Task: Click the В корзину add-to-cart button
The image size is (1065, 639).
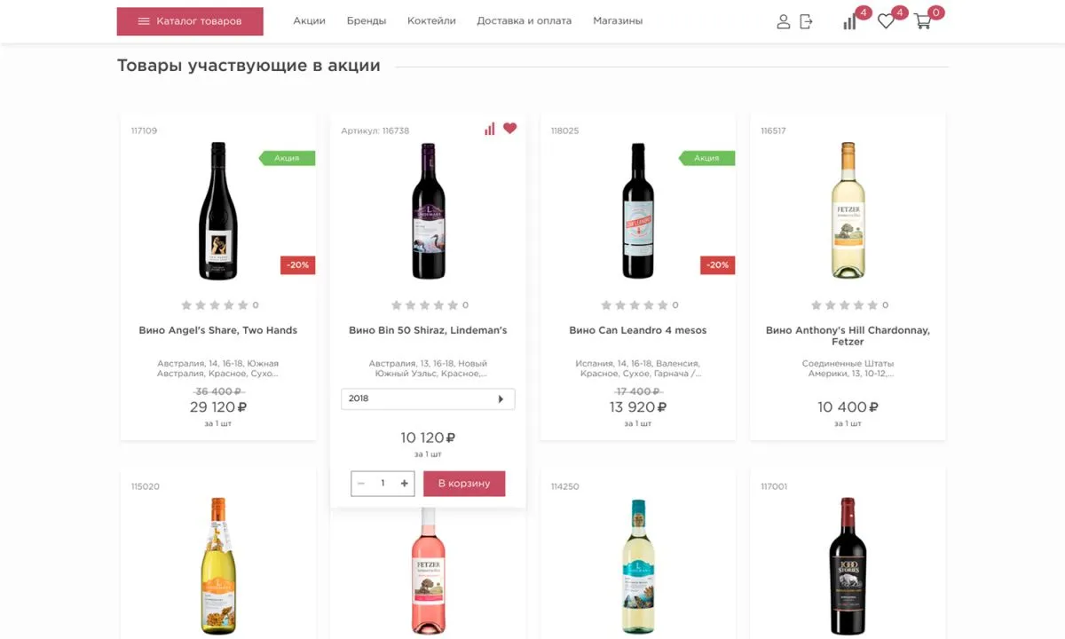Action: 464,484
